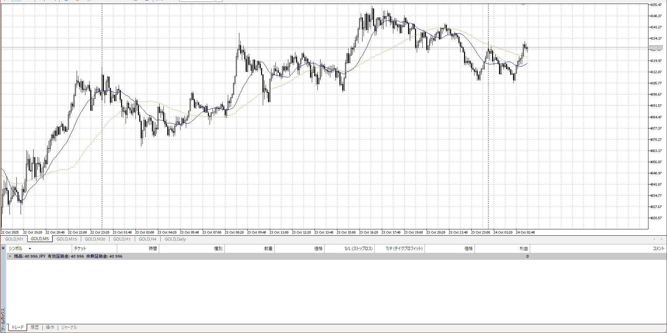Image resolution: width=667 pixels, height=333 pixels.
Task: Click the 時間 column header
Action: [153, 249]
